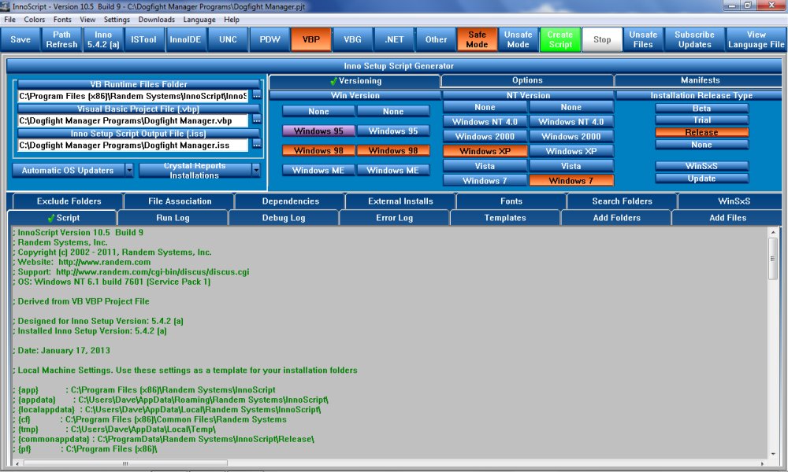The image size is (788, 472).
Task: Click Subscribe Updates button
Action: [694, 39]
